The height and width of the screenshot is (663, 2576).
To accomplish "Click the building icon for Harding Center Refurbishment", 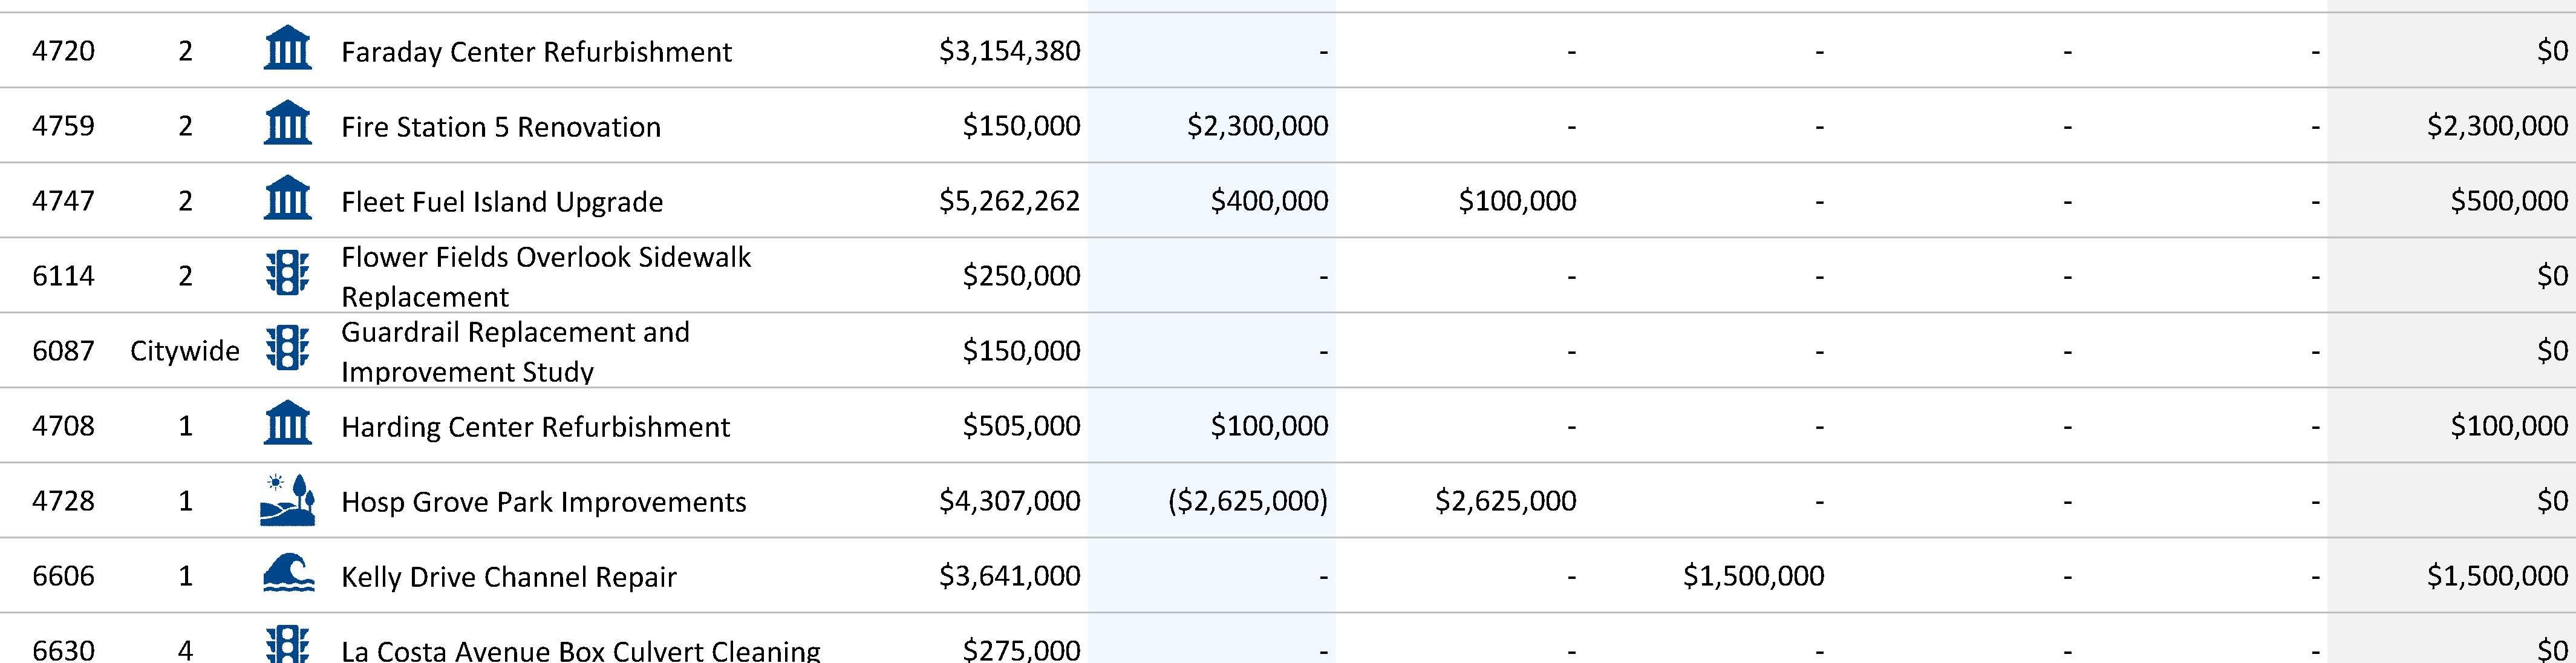I will (x=287, y=424).
